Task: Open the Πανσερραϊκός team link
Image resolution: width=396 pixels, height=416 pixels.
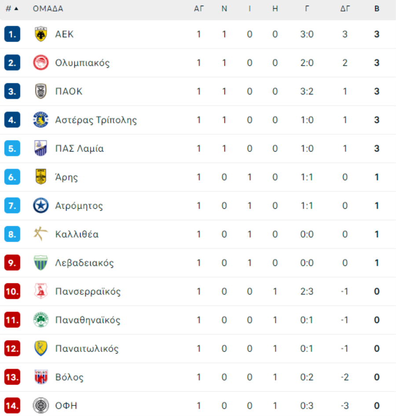Action: click(88, 291)
